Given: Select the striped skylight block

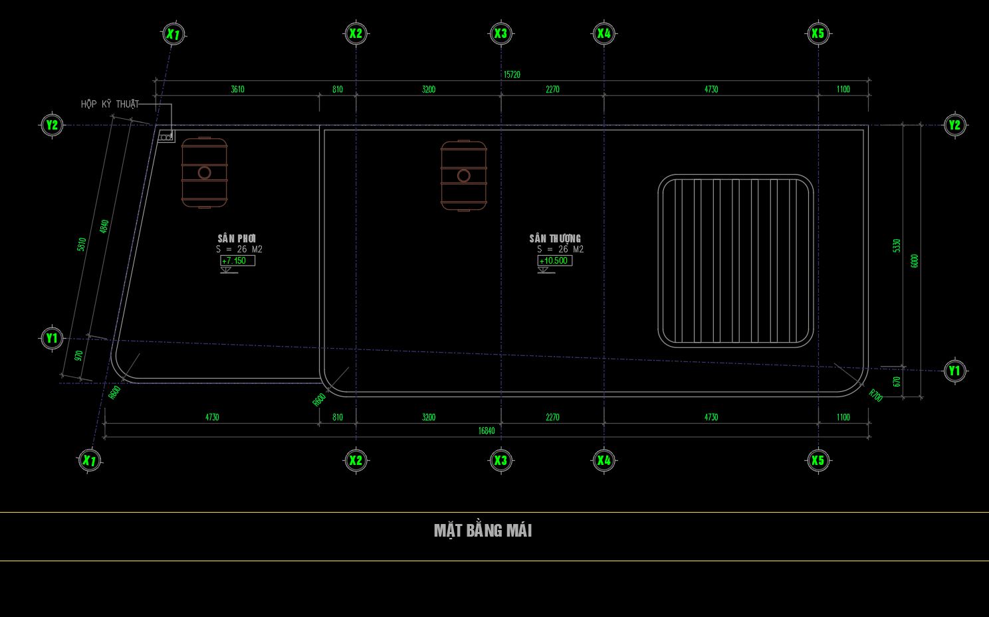Looking at the screenshot, I should click(x=736, y=261).
